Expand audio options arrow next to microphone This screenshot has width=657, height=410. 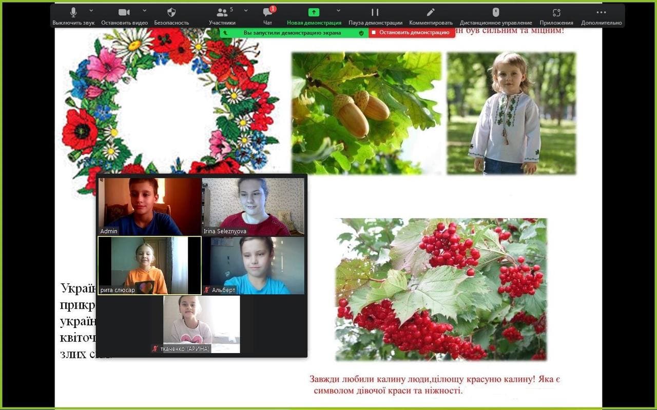click(x=91, y=10)
